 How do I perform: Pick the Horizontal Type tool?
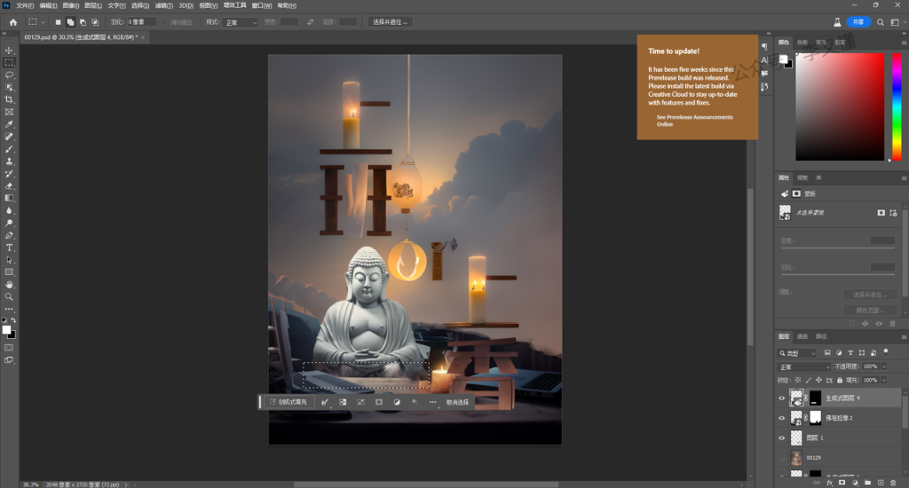tap(10, 248)
